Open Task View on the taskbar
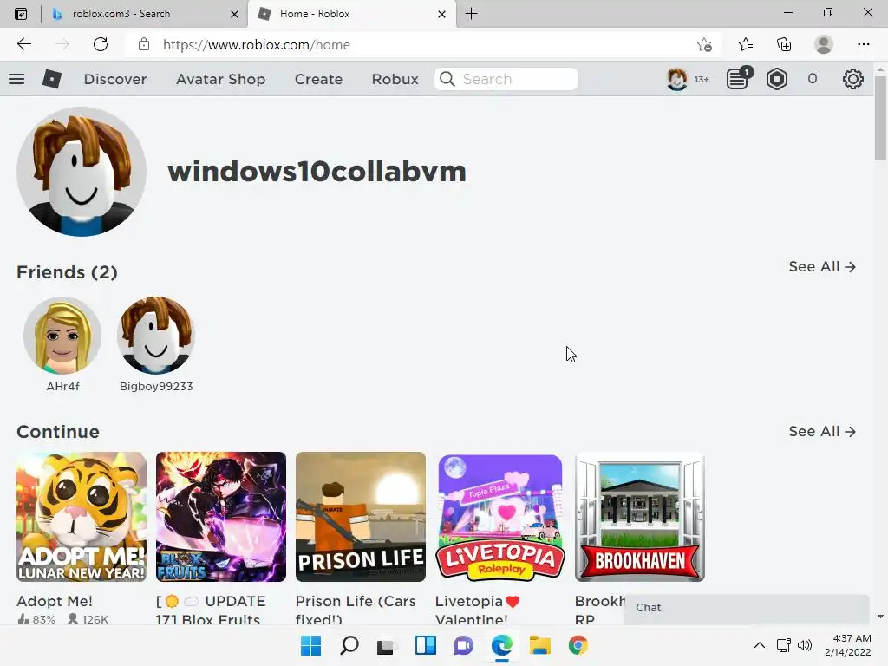This screenshot has width=888, height=666. click(x=387, y=646)
